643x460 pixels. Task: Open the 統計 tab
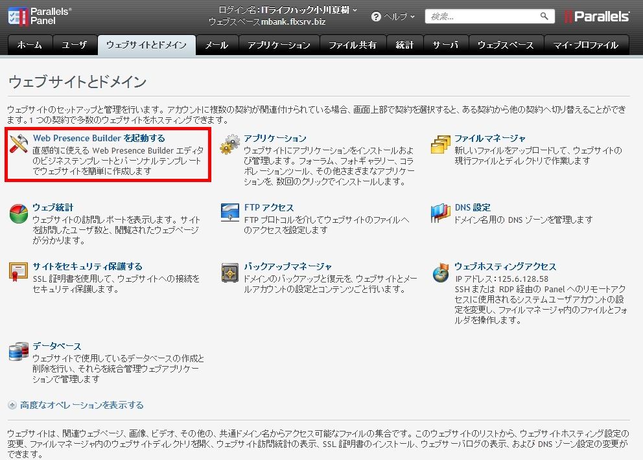coord(404,45)
